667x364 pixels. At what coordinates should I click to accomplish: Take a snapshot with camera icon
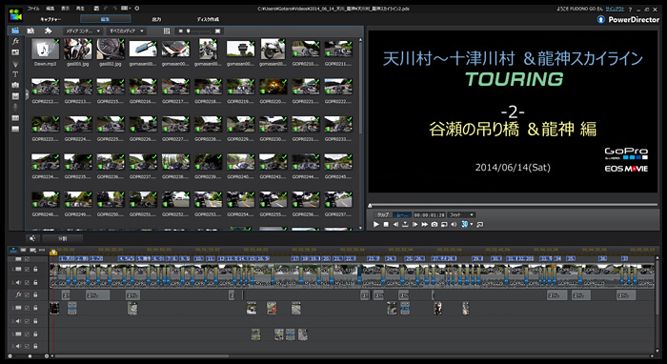pos(435,224)
